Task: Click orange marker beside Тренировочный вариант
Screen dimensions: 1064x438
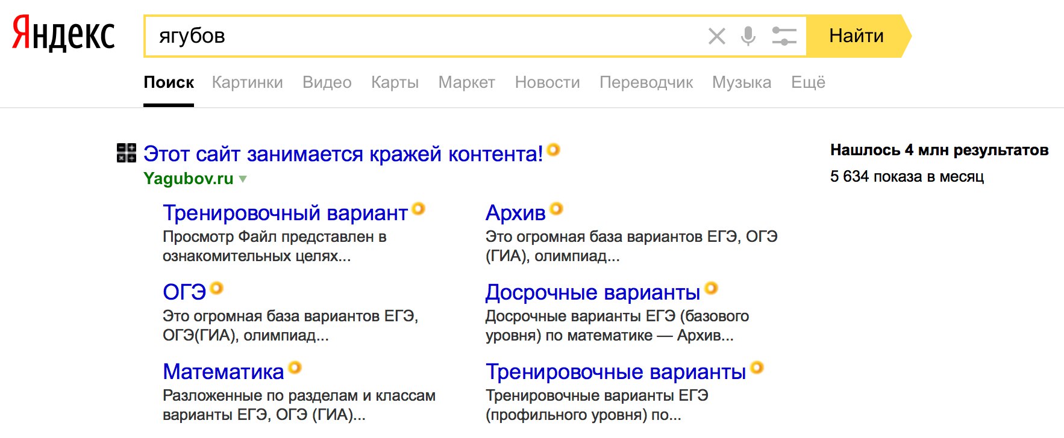Action: pyautogui.click(x=418, y=209)
